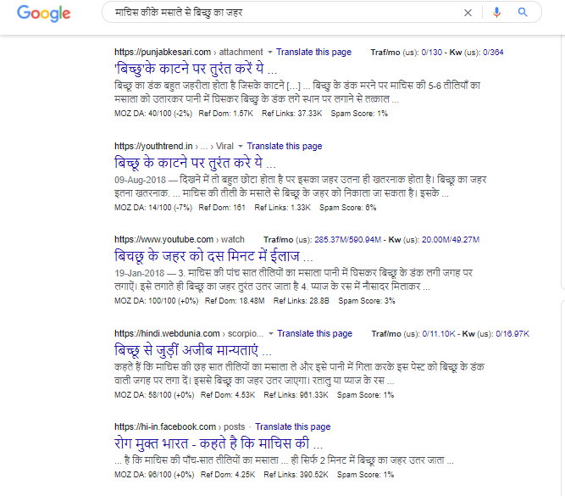Click keyword value 20.00M/49.27M for YouTube
The image size is (565, 496).
coord(451,240)
